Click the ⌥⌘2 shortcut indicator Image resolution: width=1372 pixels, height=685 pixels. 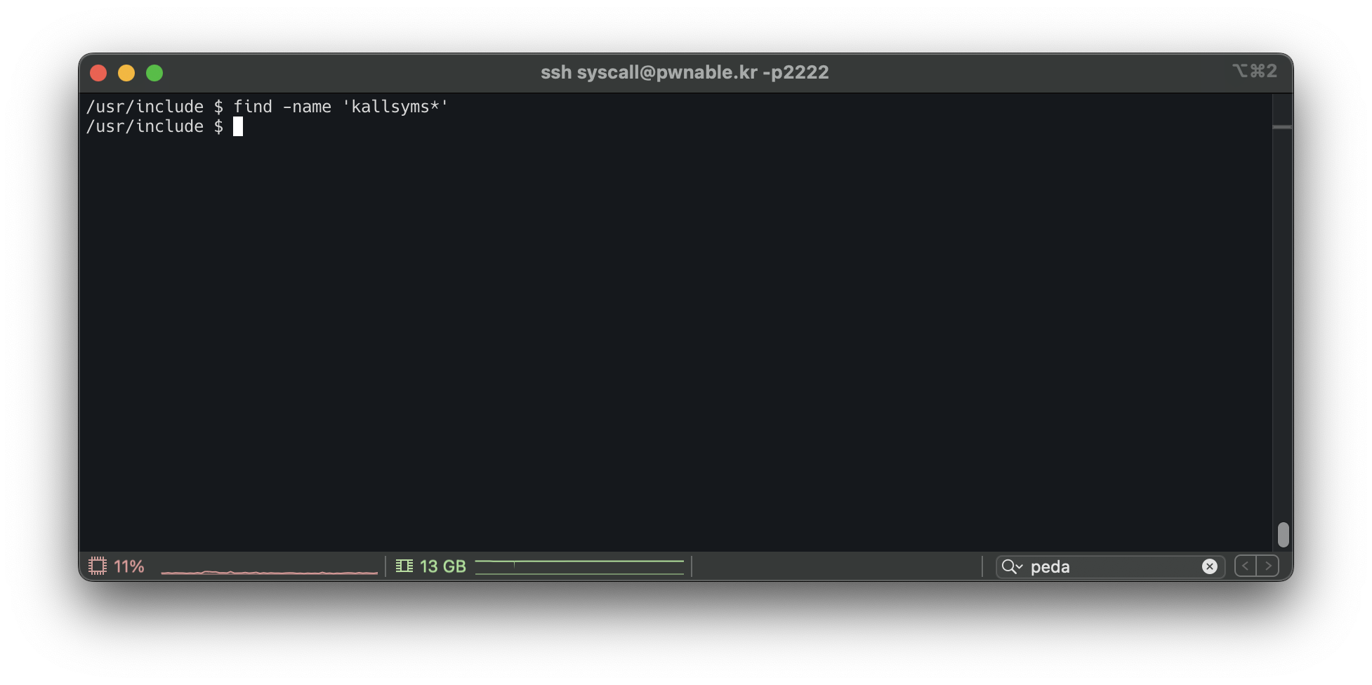1254,72
